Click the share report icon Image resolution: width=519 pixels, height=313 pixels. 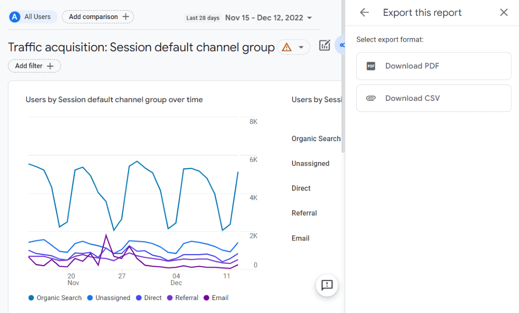coord(341,46)
